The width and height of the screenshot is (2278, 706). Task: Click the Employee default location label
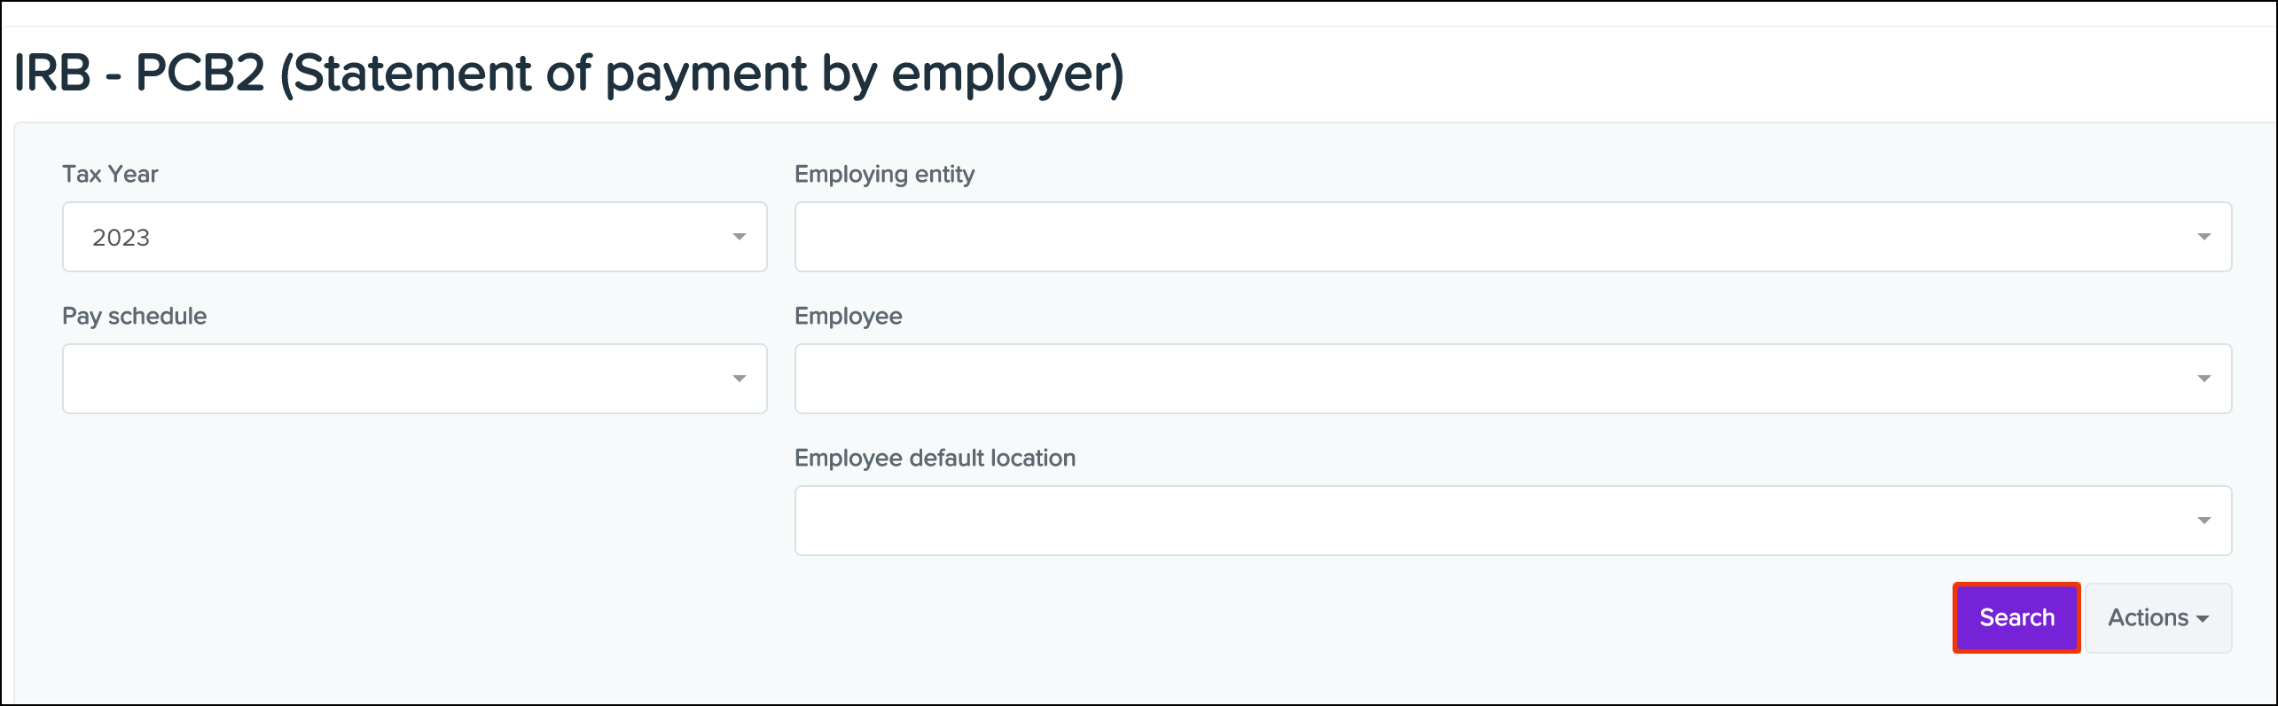[x=935, y=458]
